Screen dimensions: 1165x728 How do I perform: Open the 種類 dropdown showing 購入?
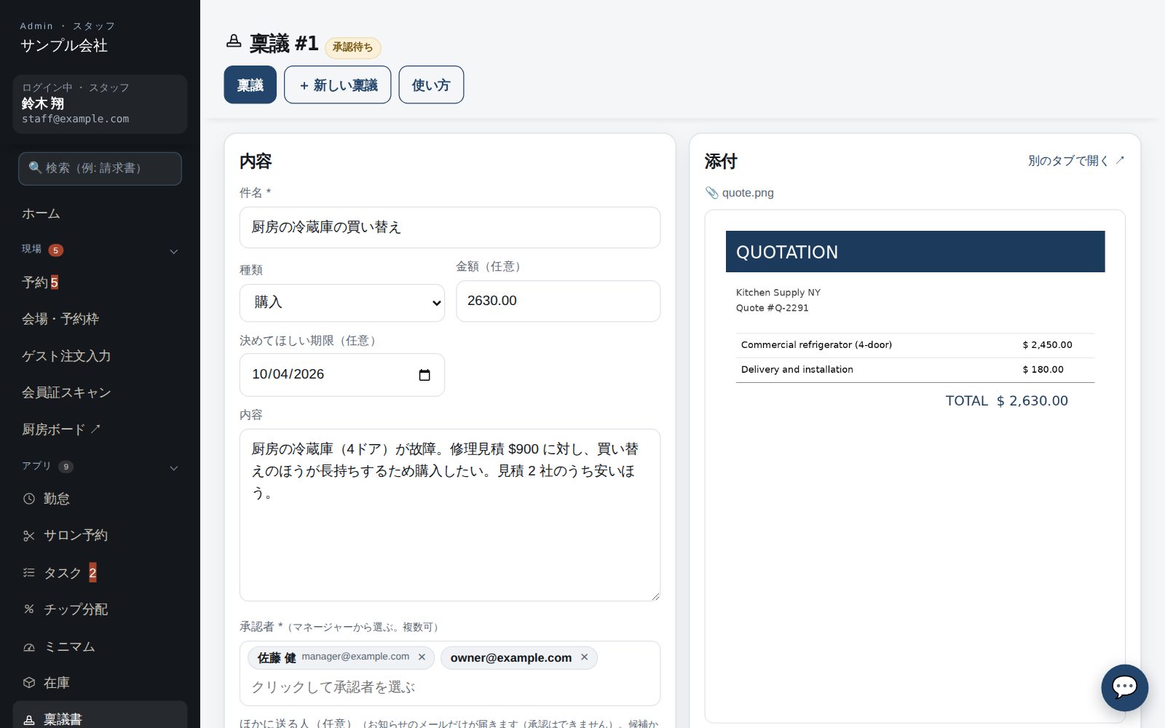(x=342, y=302)
